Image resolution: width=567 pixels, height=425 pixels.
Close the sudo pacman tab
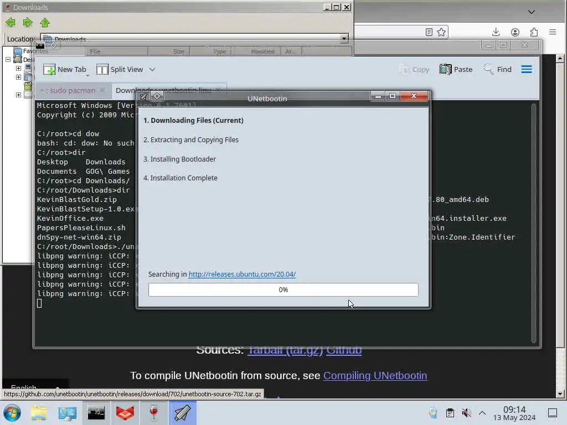[102, 90]
